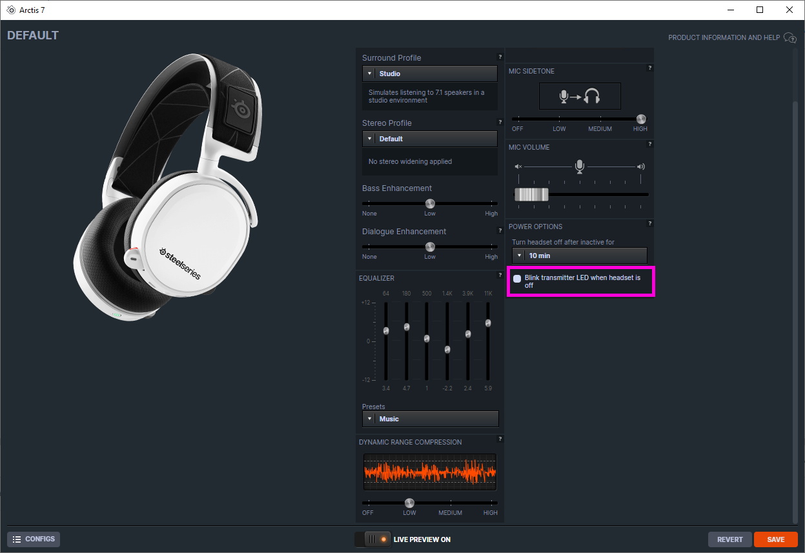The width and height of the screenshot is (805, 553).
Task: Click the help mark for Mic Volume
Action: 650,144
